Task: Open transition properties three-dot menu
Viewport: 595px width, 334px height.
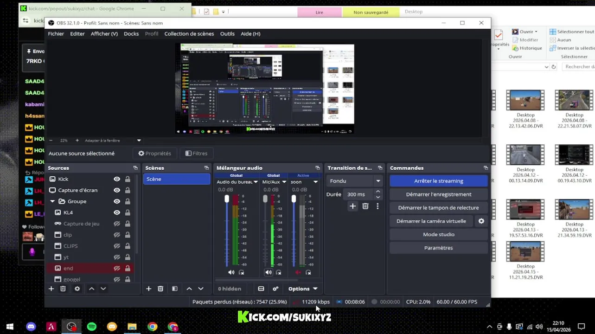Action: pos(377,206)
